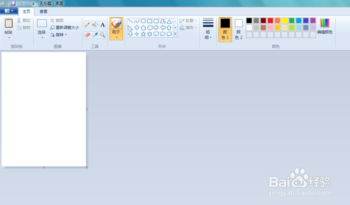This screenshot has width=350, height=205.
Task: Choose the Right arrow shape
Action: 156,28
